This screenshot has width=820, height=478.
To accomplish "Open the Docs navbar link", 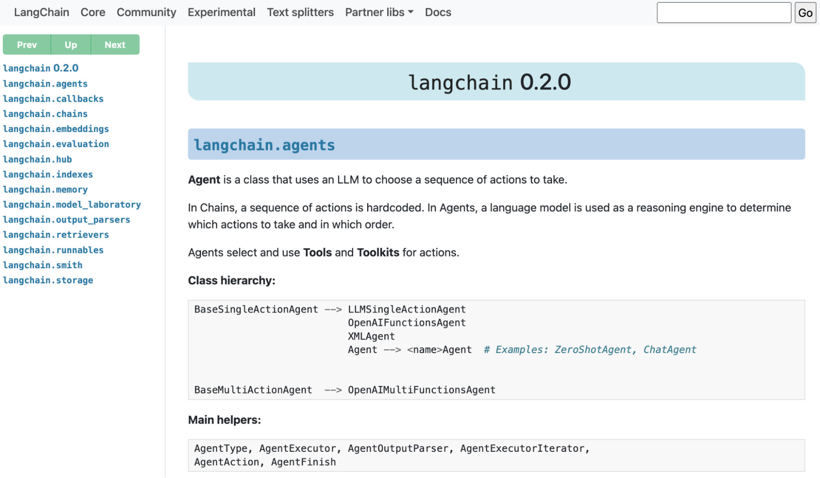I will point(438,12).
